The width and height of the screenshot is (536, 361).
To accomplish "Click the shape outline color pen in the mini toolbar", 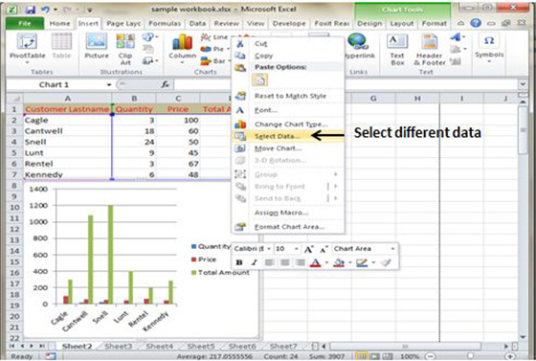I will [362, 262].
